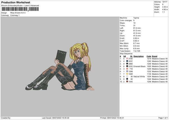Click the Page 1 of 1 indicator
The width and height of the screenshot is (169, 120).
tap(163, 118)
